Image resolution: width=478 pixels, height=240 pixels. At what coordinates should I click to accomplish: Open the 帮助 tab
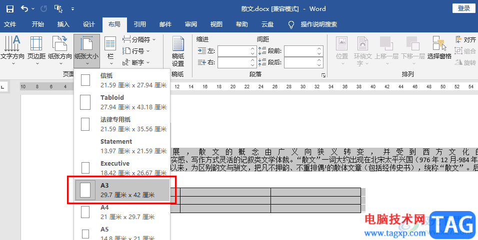[241, 24]
